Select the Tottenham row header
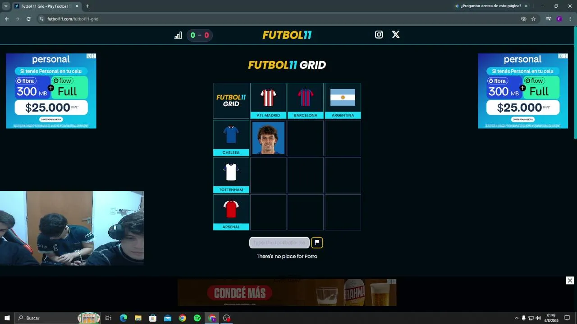This screenshot has height=324, width=577. [x=231, y=175]
